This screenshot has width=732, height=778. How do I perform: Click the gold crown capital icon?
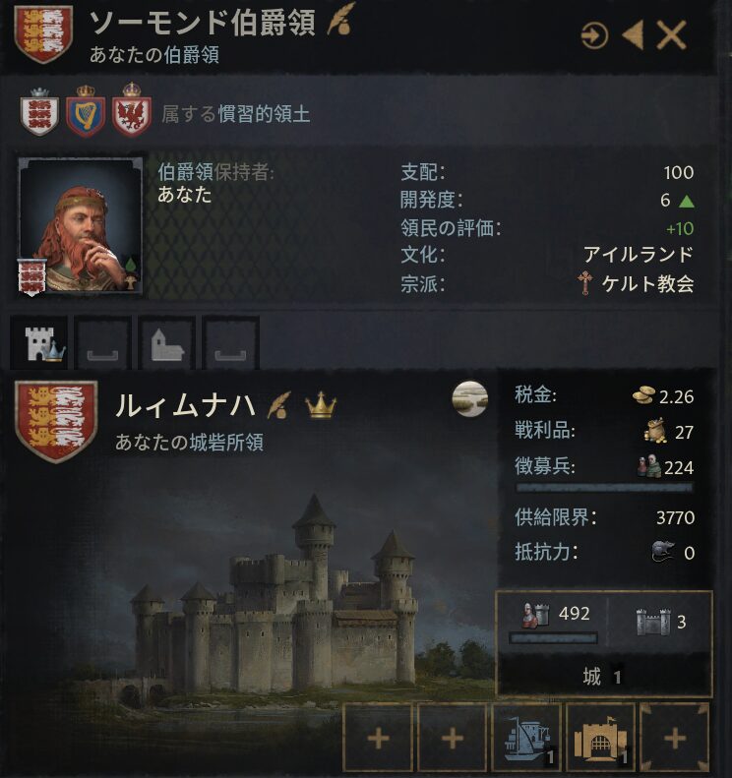pyautogui.click(x=321, y=404)
